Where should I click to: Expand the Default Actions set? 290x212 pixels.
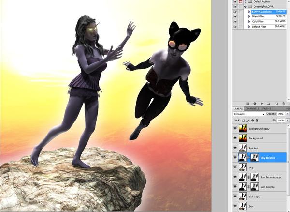click(246, 1)
